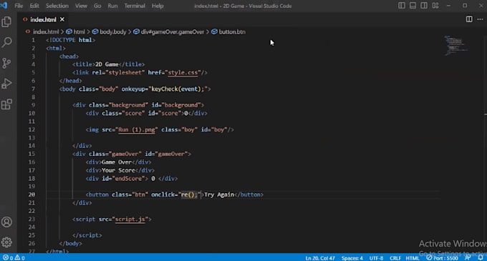The image size is (487, 261).
Task: Click the UTF-8 encoding indicator
Action: tap(376, 258)
